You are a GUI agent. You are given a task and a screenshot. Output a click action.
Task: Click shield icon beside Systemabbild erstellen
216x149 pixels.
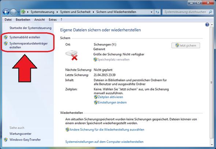(x=5, y=37)
